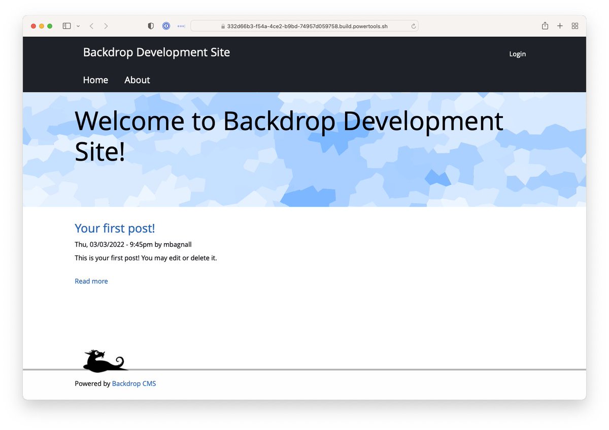
Task: Open the Share icon in toolbar
Action: click(545, 25)
